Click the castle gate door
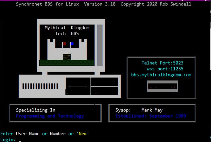 tap(67, 57)
